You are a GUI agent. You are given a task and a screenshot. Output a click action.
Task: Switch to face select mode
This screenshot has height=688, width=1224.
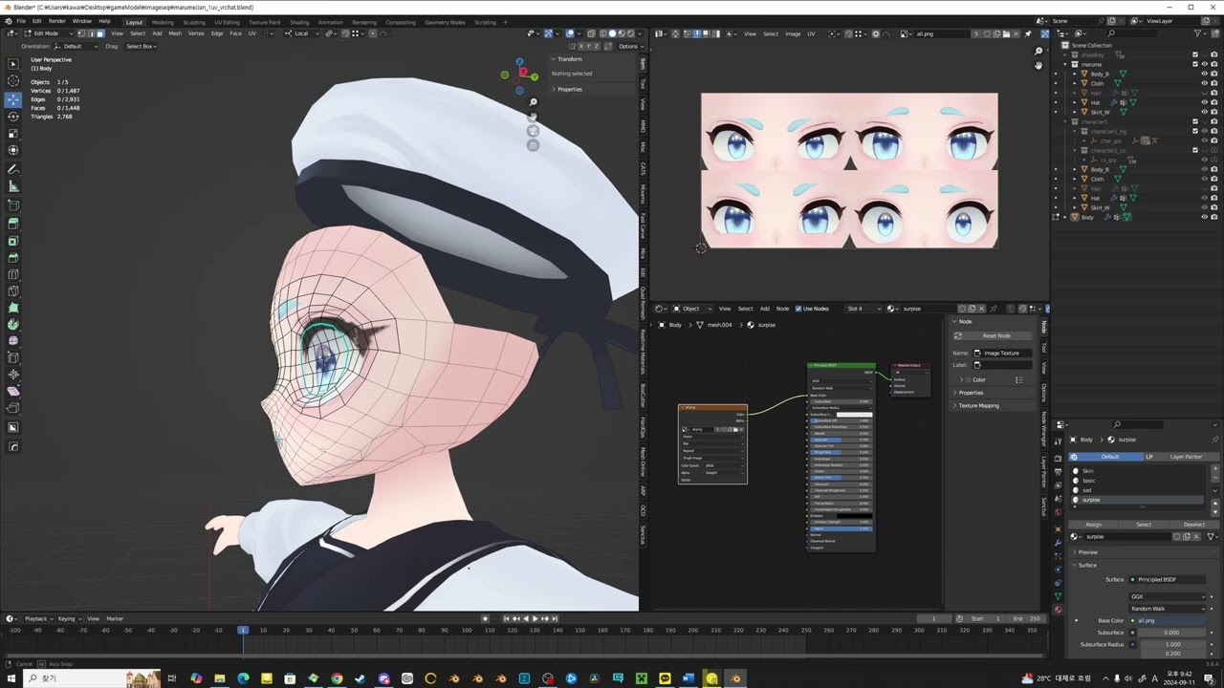101,33
